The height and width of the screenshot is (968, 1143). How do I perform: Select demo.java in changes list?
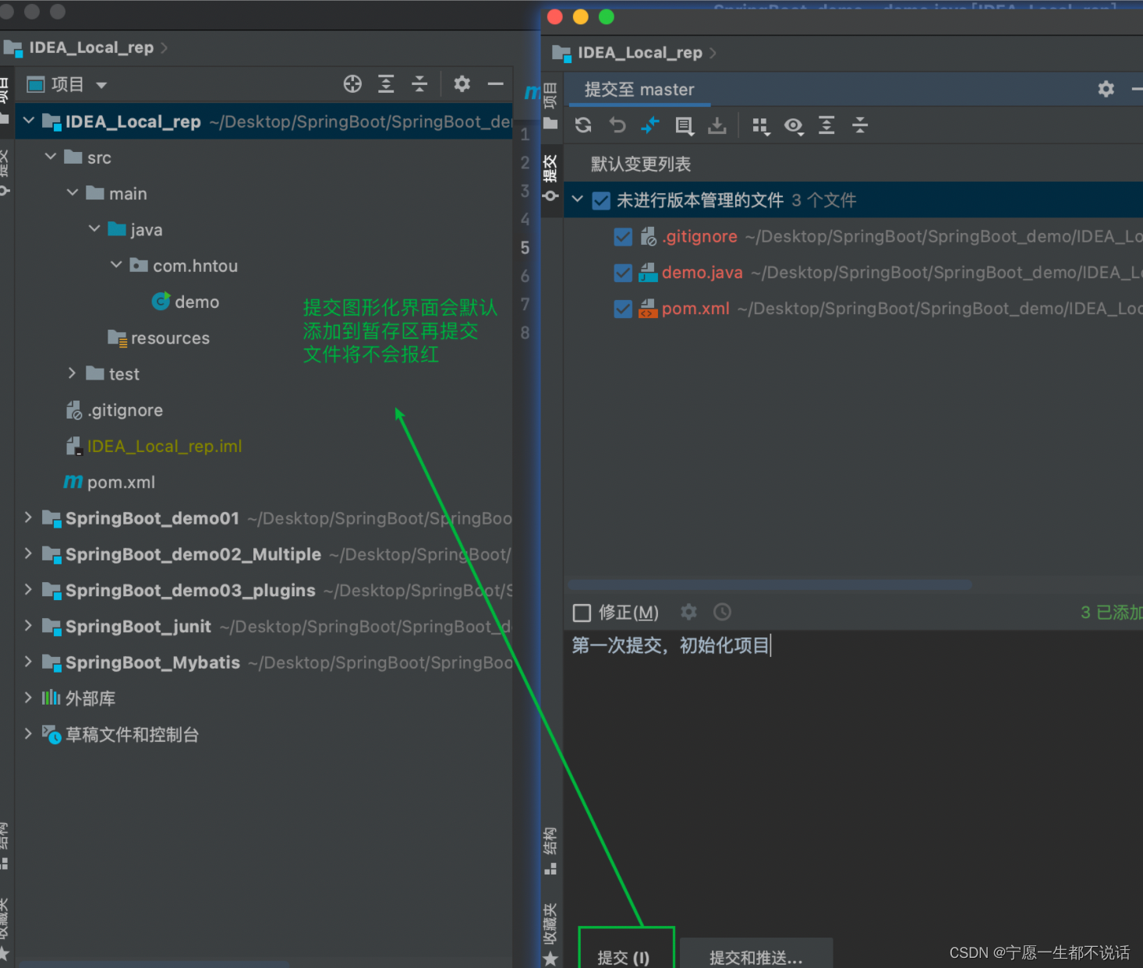click(702, 273)
